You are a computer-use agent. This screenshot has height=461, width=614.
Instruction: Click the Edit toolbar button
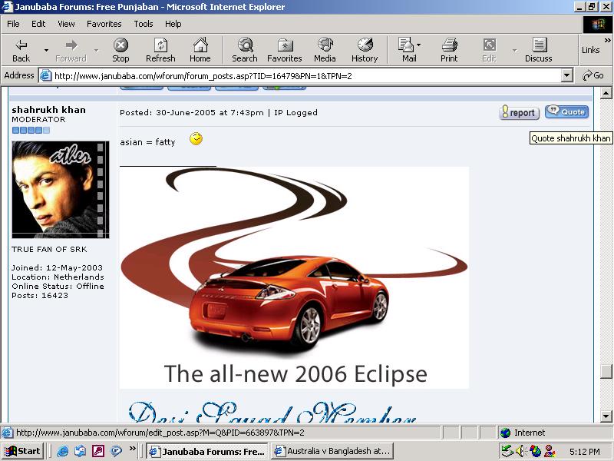click(x=489, y=50)
